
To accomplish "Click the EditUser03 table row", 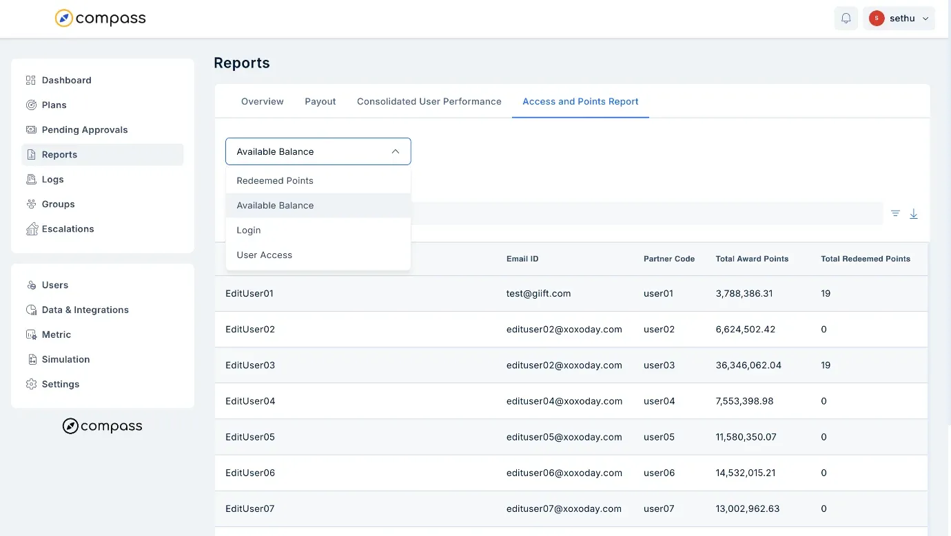I will [571, 365].
